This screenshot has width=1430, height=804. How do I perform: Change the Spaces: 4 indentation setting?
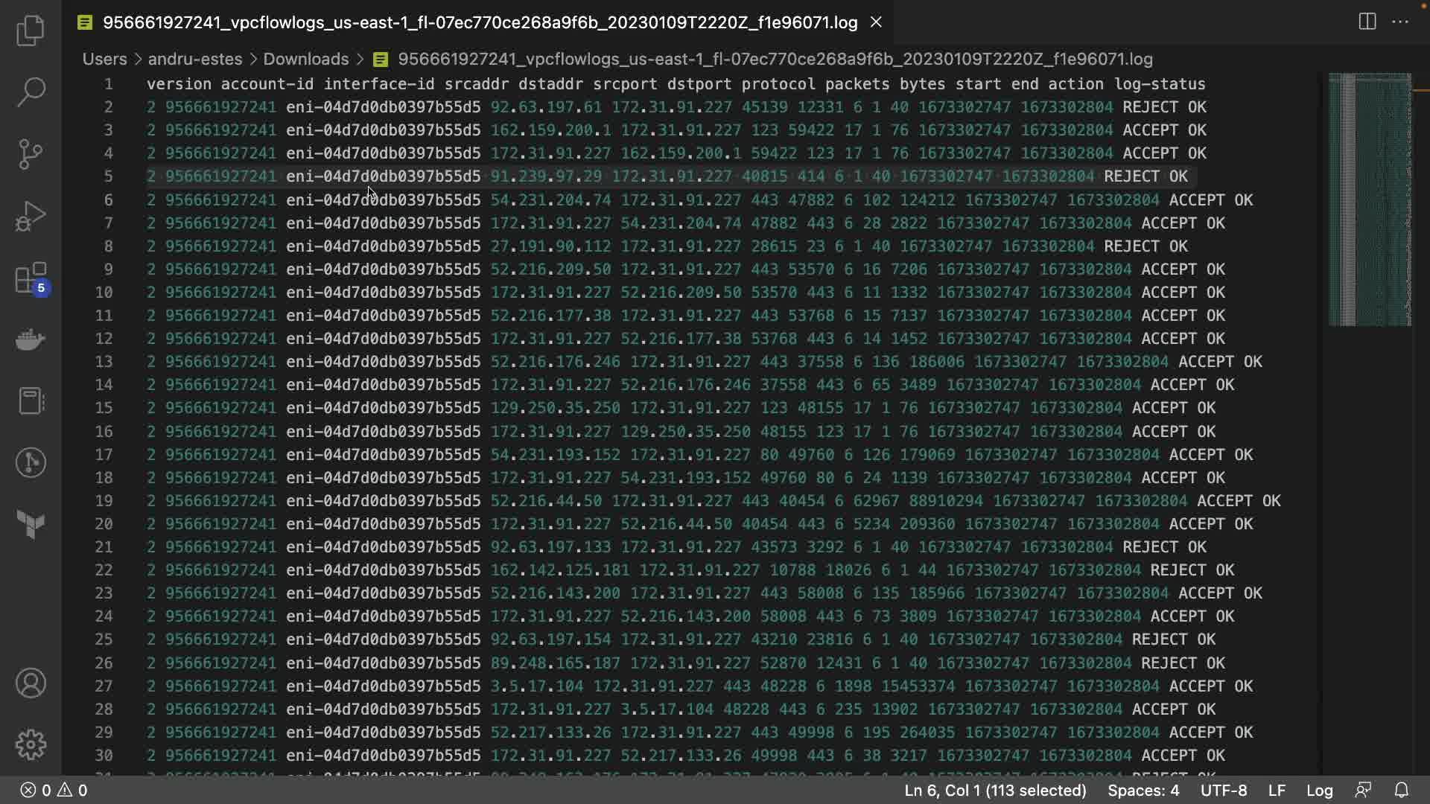click(1143, 790)
